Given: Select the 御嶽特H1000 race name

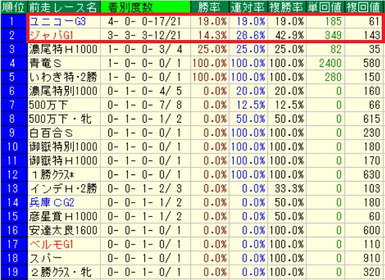Looking at the screenshot, I should (x=64, y=161).
